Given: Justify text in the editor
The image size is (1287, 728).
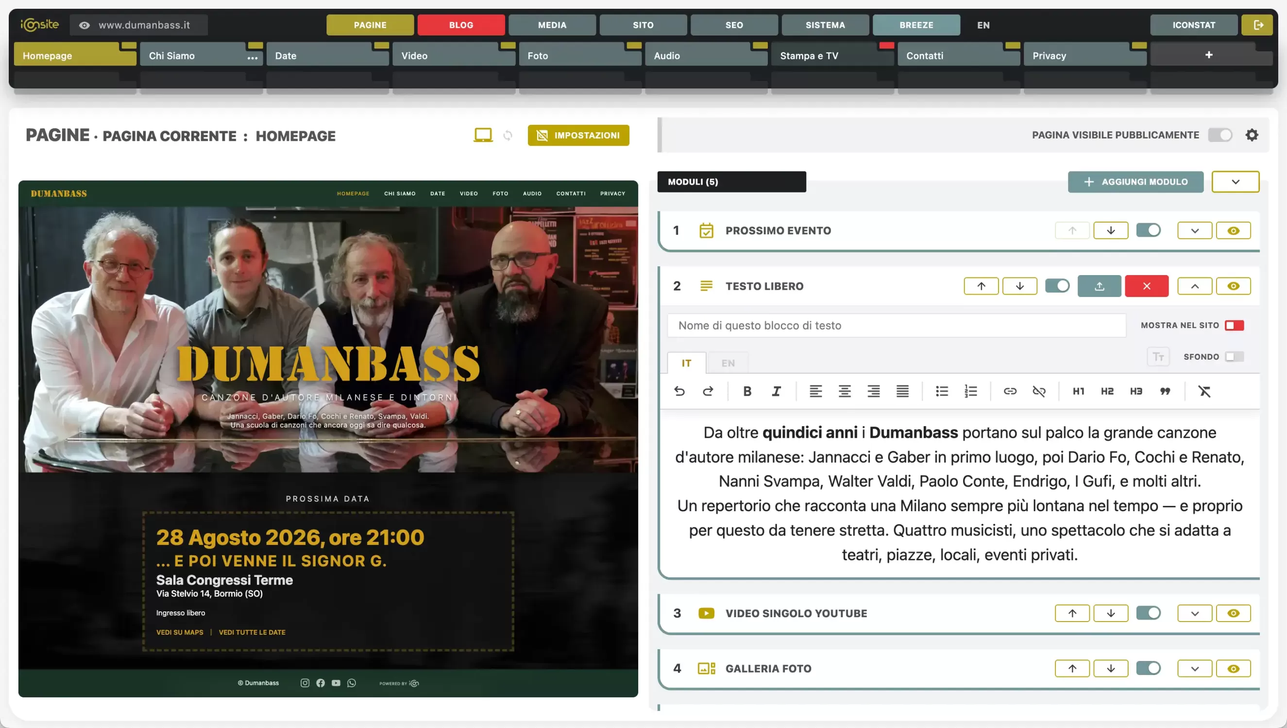Looking at the screenshot, I should 902,391.
